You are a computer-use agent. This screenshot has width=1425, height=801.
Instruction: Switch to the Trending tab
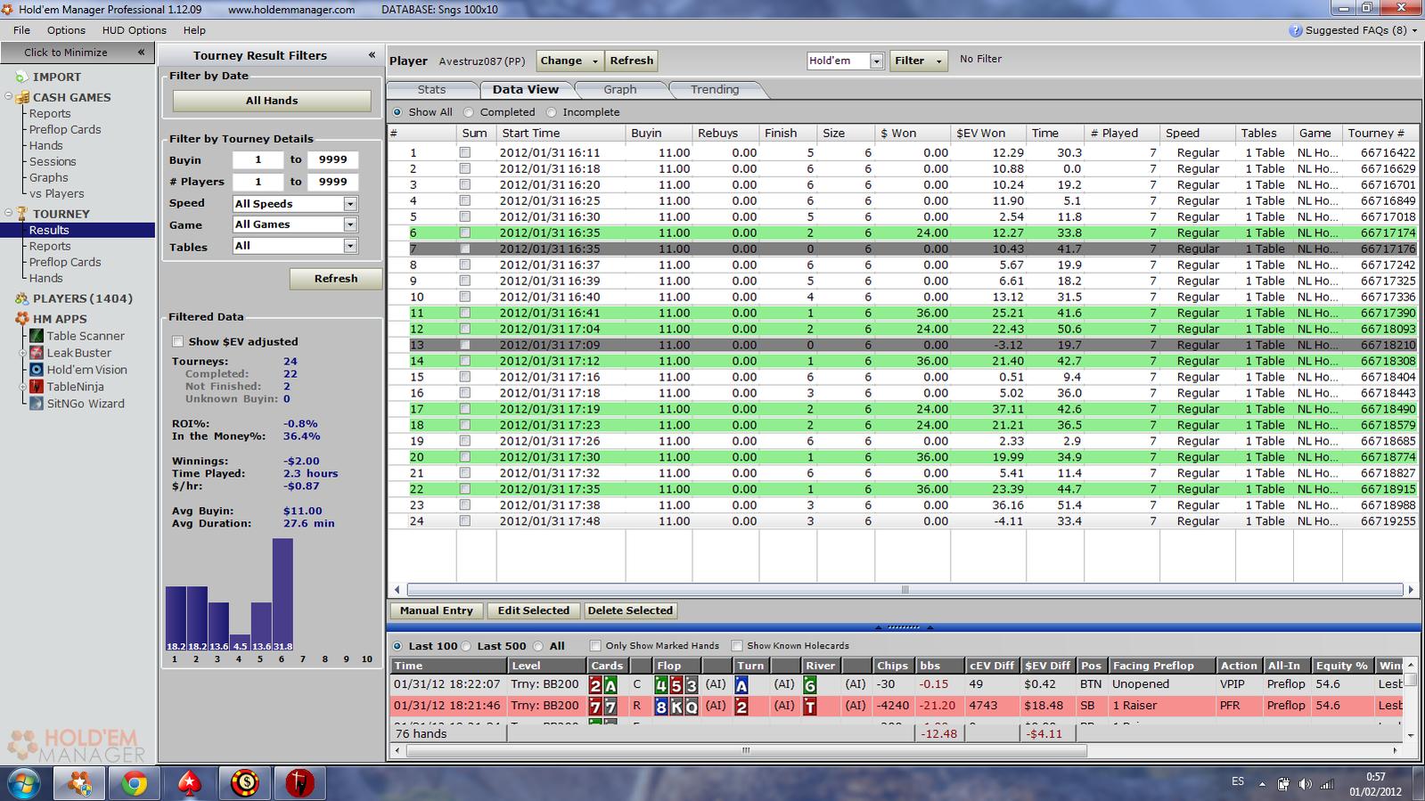point(715,89)
